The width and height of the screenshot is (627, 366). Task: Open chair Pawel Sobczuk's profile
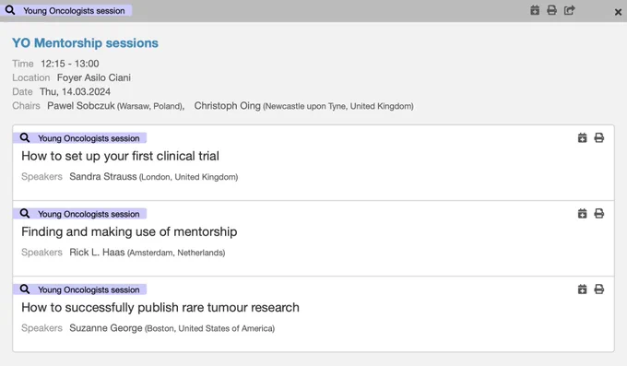(81, 106)
